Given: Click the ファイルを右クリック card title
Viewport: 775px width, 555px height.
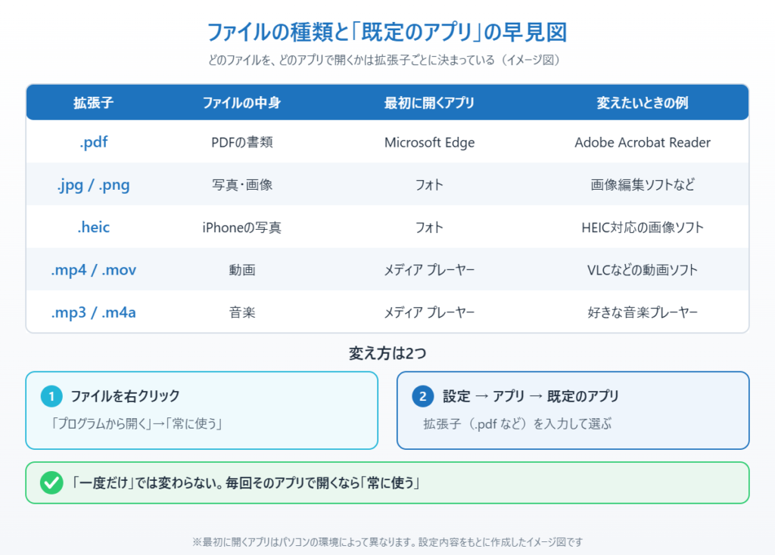Looking at the screenshot, I should tap(125, 396).
